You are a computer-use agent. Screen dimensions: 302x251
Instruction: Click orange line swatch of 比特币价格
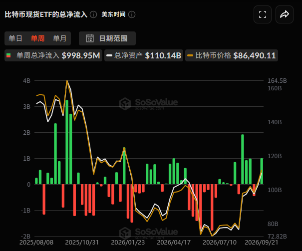tap(190, 55)
